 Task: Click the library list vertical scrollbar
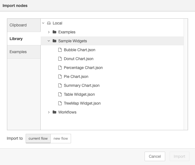coord(186,74)
